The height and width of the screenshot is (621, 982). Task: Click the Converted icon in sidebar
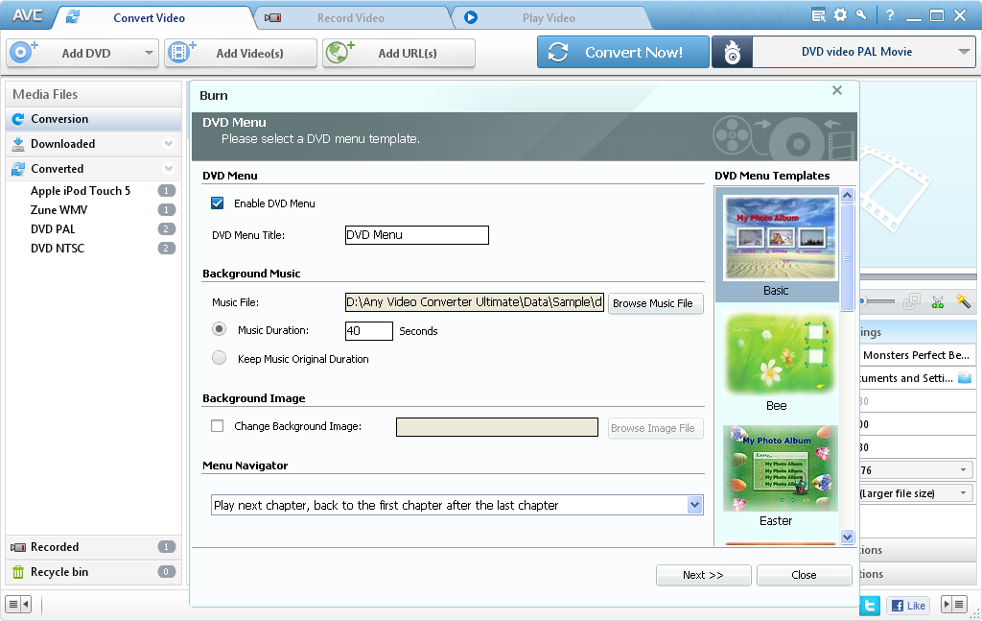click(x=18, y=169)
